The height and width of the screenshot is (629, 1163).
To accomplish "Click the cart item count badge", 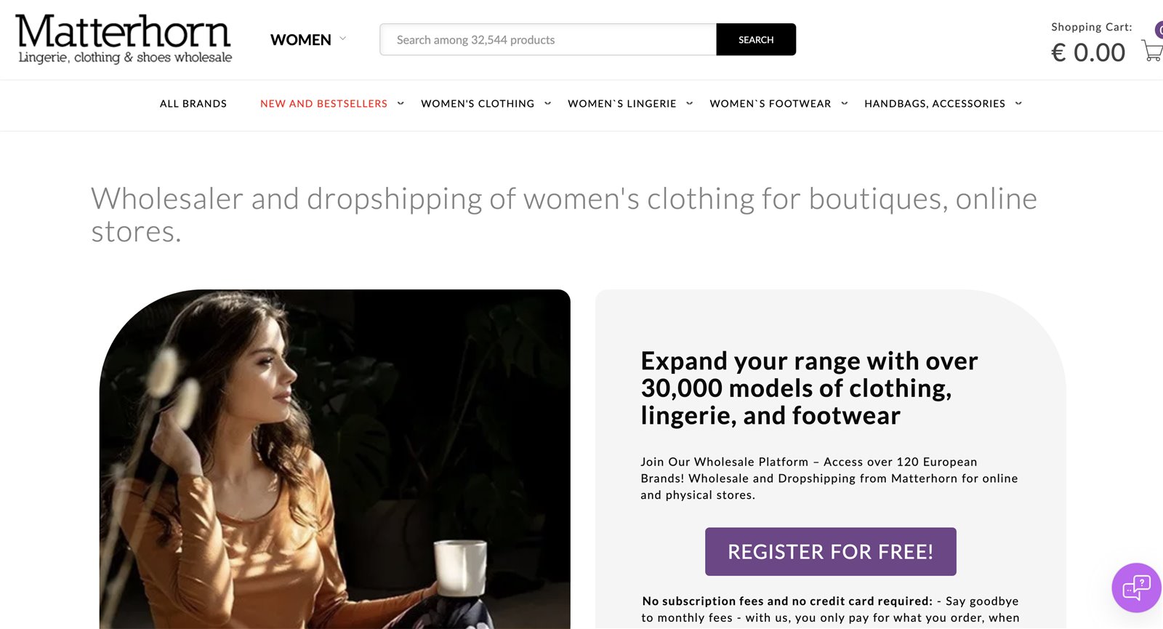I will point(1159,30).
